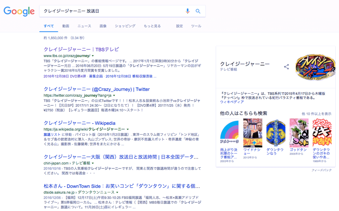The width and height of the screenshot is (339, 211).
Task: Open 雨上がり決死隊のトーク番組 related search link
Action: coord(229,153)
